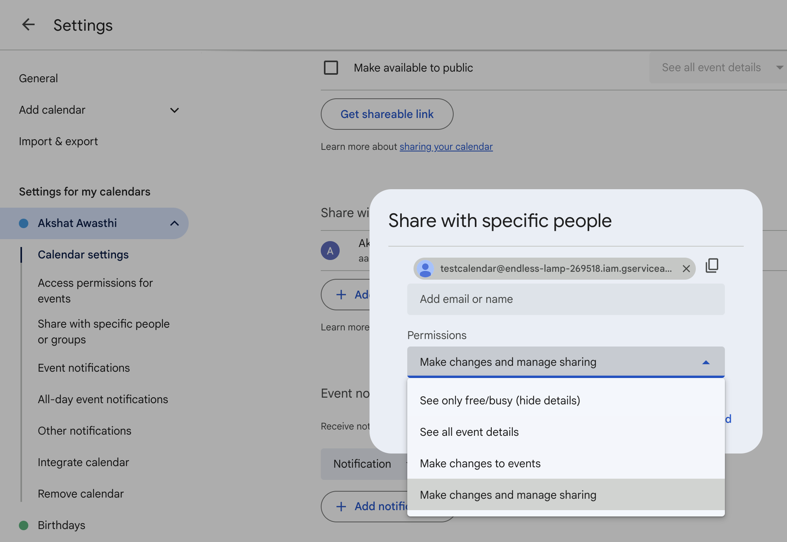Click the Birthdays green calendar dot
Screen dimensions: 787x542
[24, 525]
